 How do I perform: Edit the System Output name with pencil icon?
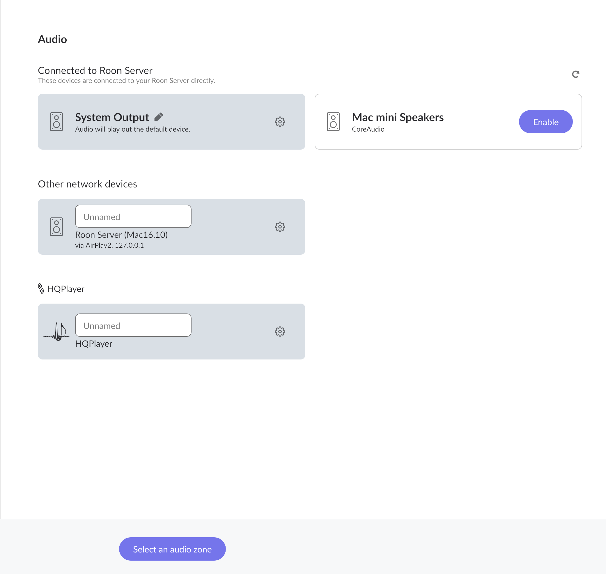[x=159, y=116]
